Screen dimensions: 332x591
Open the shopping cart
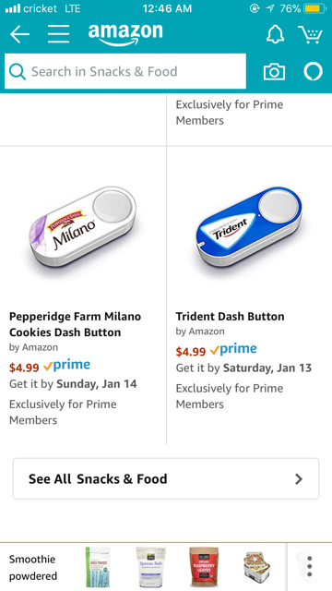pos(310,34)
